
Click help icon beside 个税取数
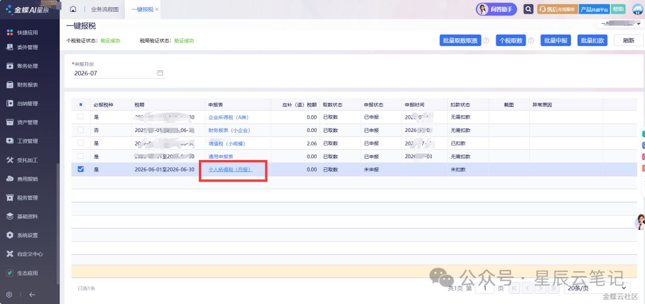(531, 41)
